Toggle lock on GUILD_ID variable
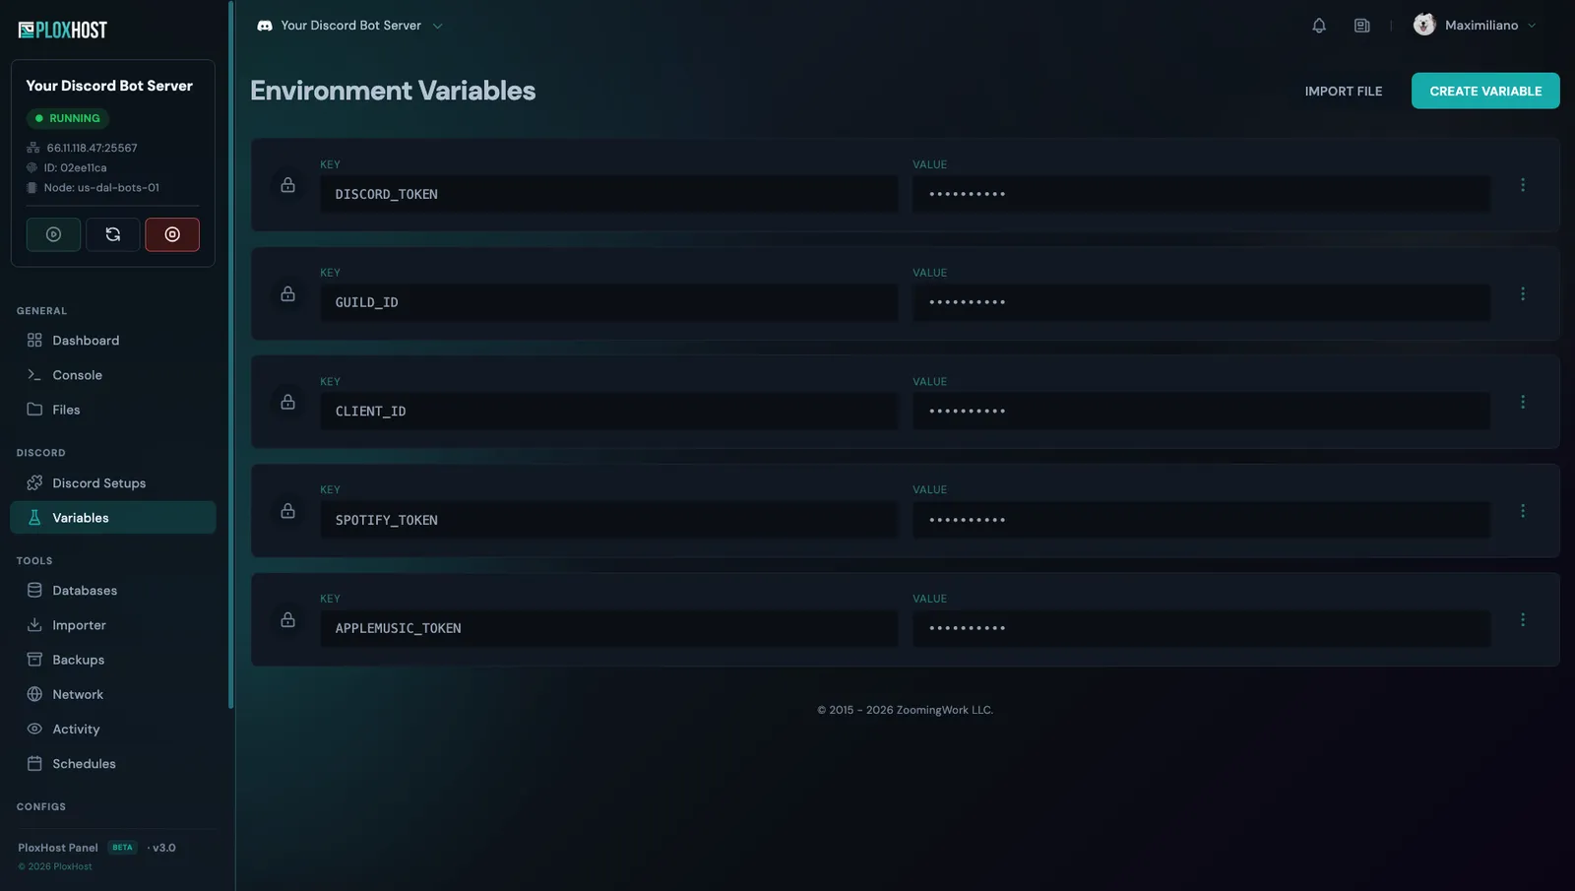1575x891 pixels. pyautogui.click(x=287, y=293)
